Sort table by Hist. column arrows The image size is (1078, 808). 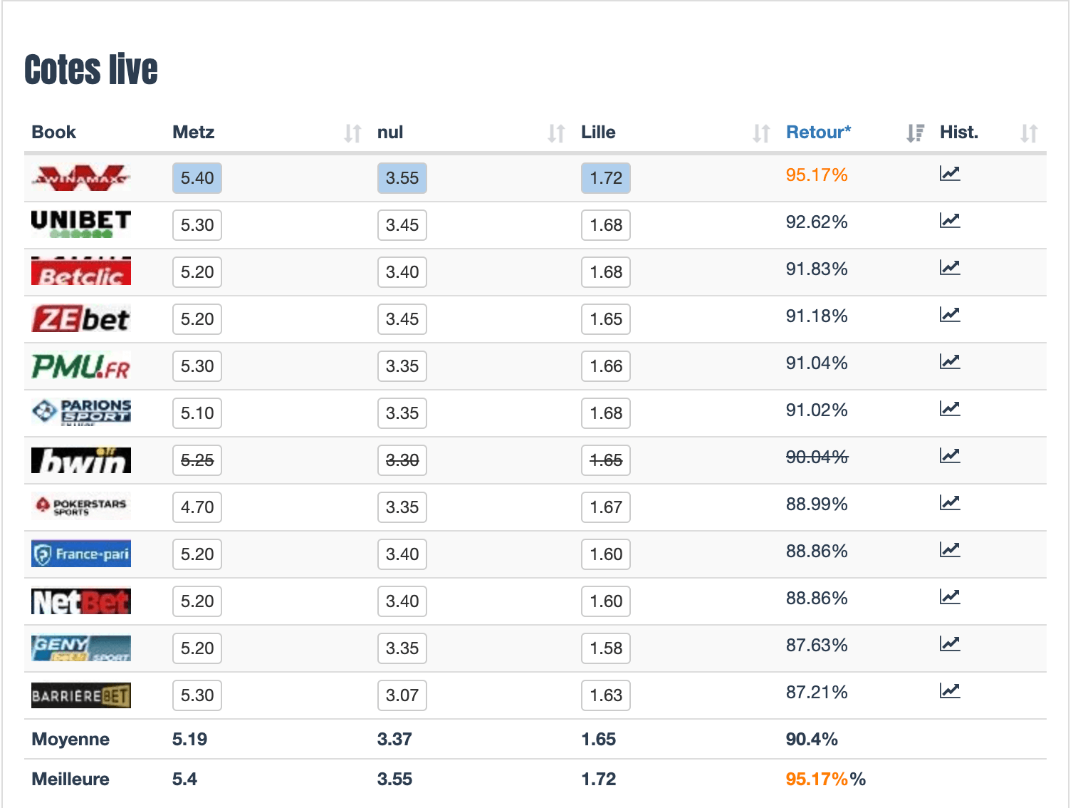click(x=1029, y=133)
